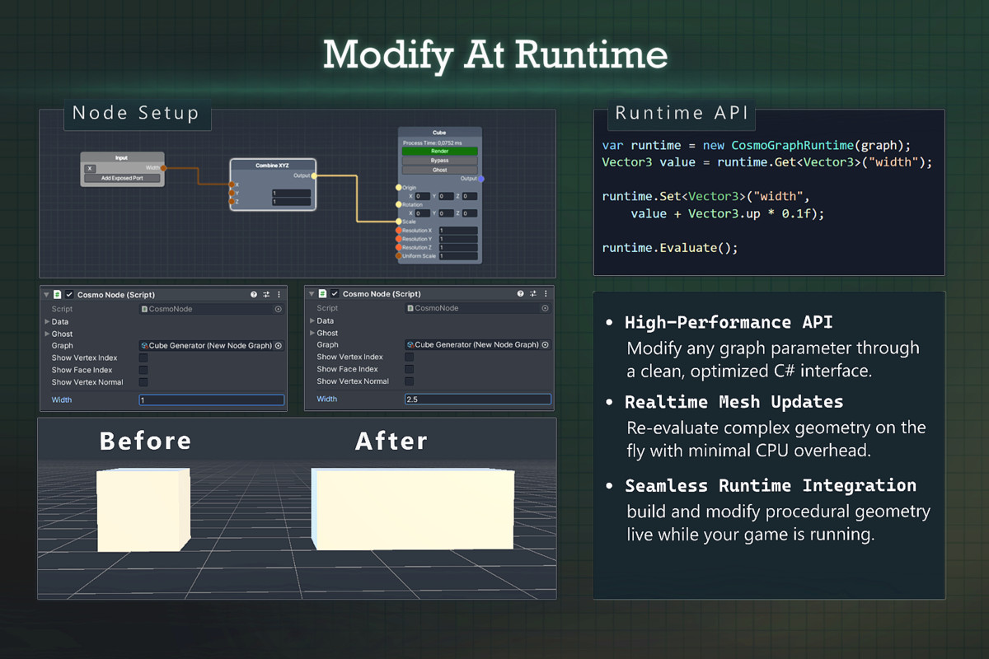Click the 'Realtime Mesh Updates' heading
The width and height of the screenshot is (989, 659).
(x=734, y=402)
